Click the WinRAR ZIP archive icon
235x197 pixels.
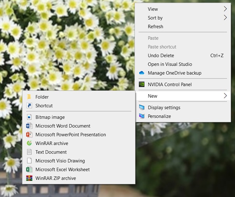29,178
